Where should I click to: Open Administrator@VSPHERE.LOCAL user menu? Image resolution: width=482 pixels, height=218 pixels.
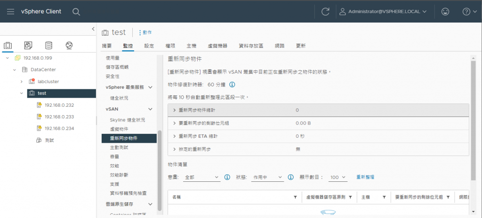point(383,12)
